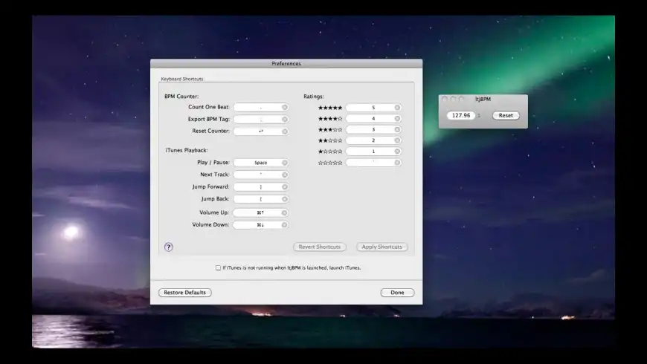
Task: Clear the Next Track shortcut
Action: coord(284,175)
